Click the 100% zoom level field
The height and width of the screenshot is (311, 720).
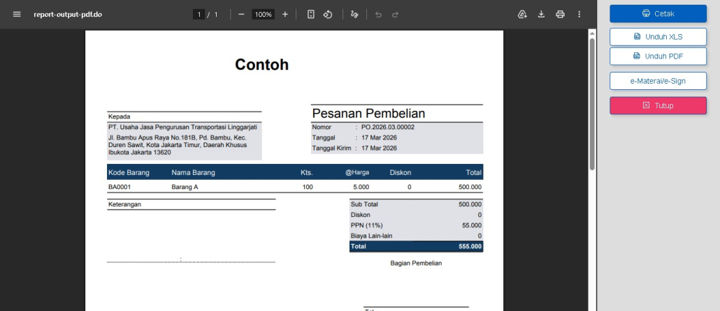[263, 14]
